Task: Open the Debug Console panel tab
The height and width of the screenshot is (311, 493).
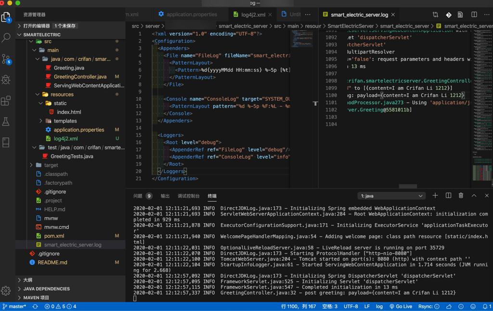Action: pyautogui.click(x=188, y=196)
